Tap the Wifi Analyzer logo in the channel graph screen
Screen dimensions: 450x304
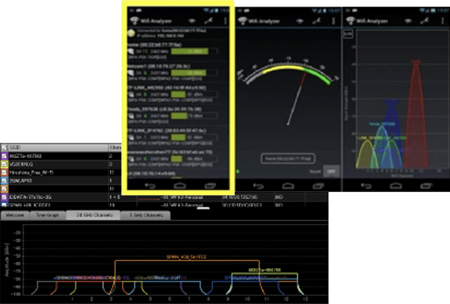pos(351,21)
